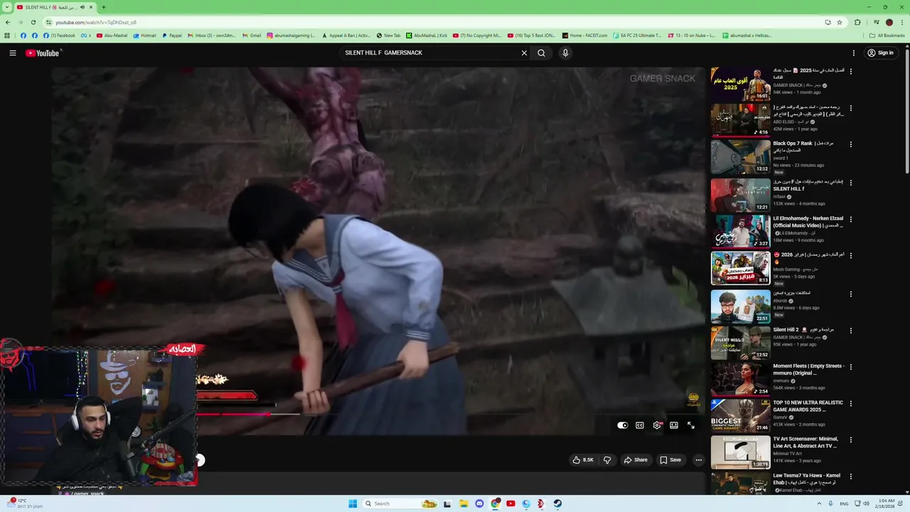Toggle the autoplay switch in the player
The width and height of the screenshot is (910, 512).
tap(623, 425)
